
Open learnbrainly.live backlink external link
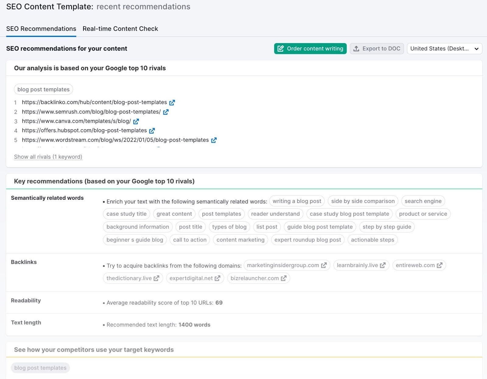383,265
